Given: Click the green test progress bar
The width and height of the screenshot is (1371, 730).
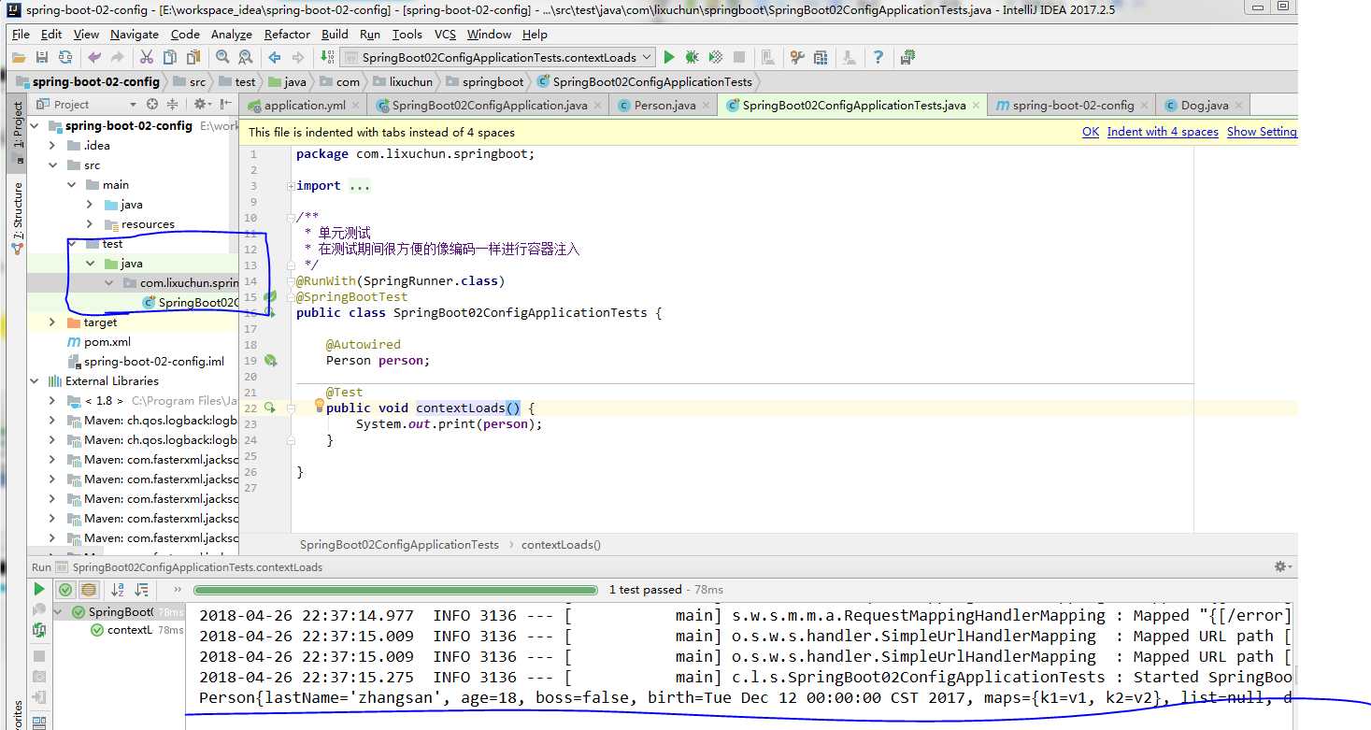Looking at the screenshot, I should [x=395, y=590].
